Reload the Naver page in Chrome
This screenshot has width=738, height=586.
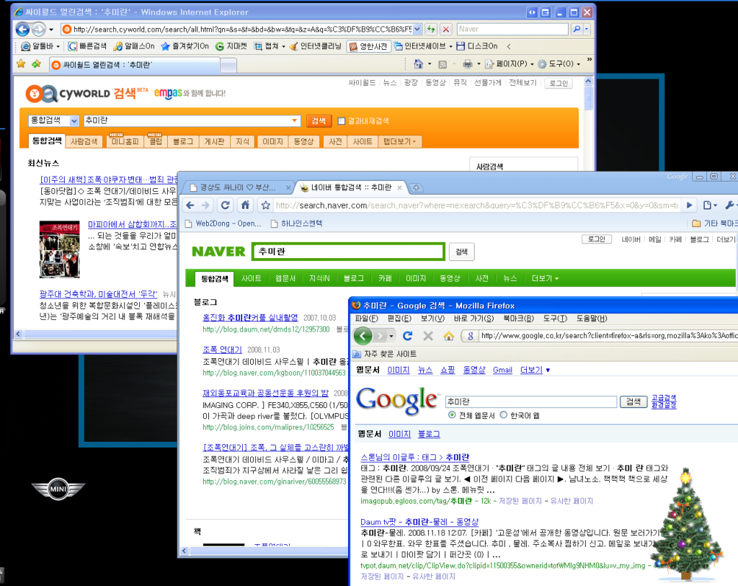tap(226, 205)
